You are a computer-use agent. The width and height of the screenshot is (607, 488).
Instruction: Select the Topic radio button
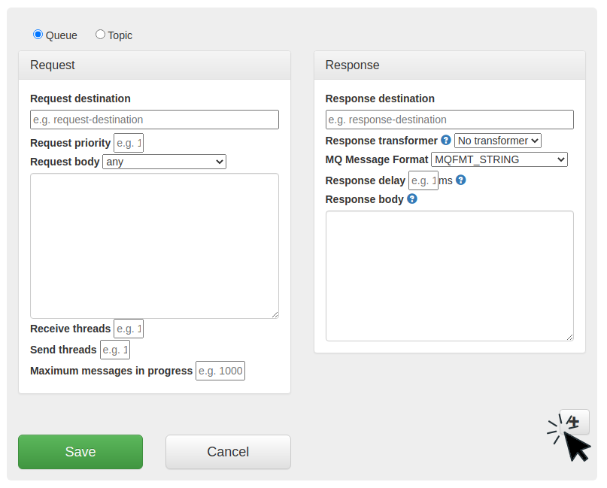[x=99, y=35]
